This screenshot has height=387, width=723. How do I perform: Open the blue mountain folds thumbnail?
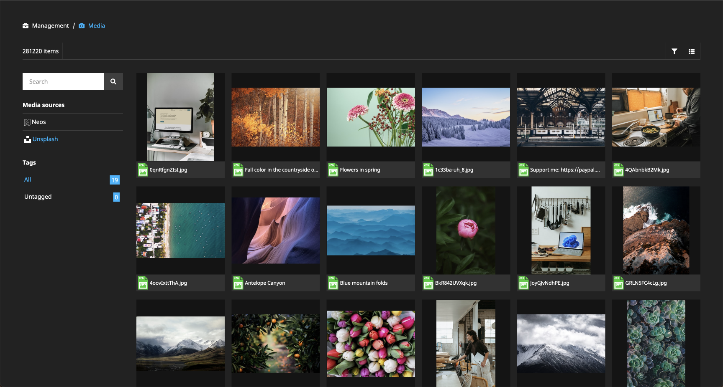[371, 230]
